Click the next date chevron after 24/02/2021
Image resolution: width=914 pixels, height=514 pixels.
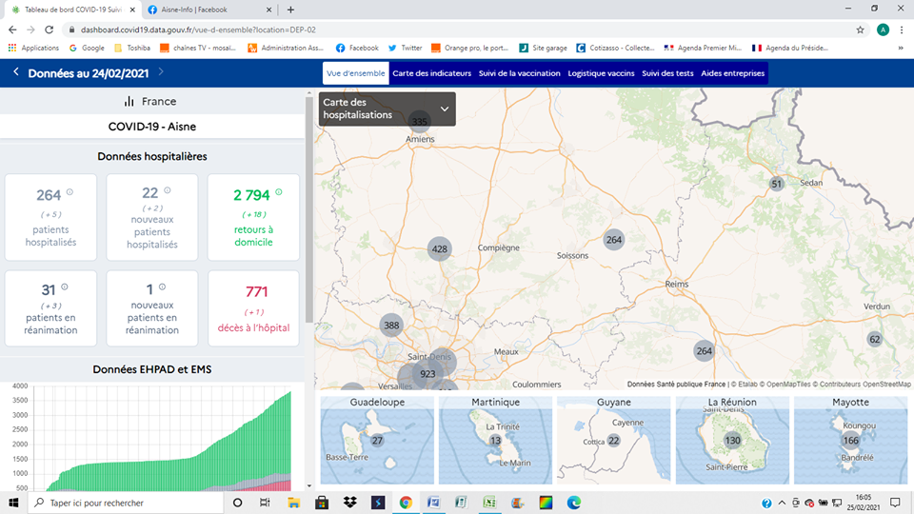click(x=161, y=72)
